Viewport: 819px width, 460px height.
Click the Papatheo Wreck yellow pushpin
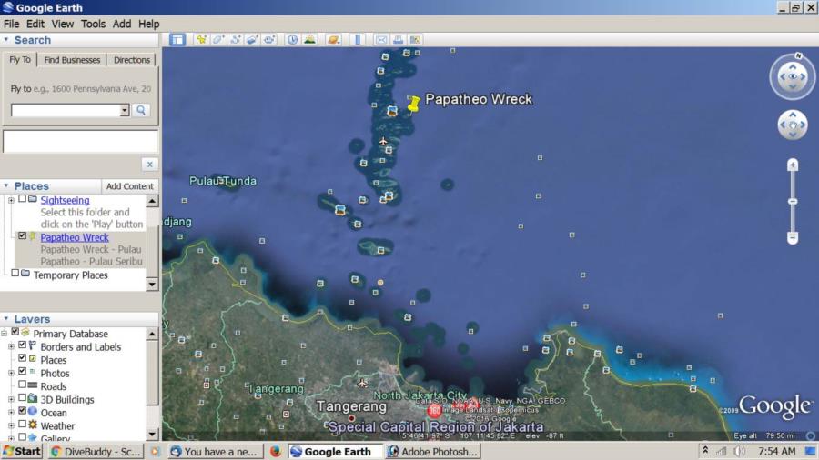point(413,104)
